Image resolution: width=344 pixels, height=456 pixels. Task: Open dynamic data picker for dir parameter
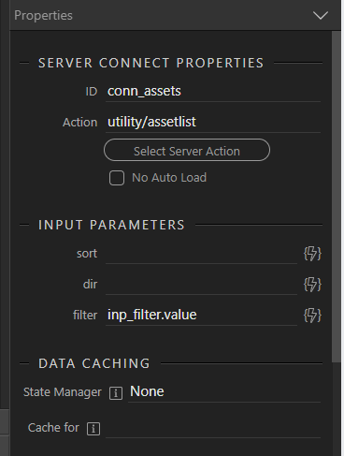pyautogui.click(x=312, y=285)
